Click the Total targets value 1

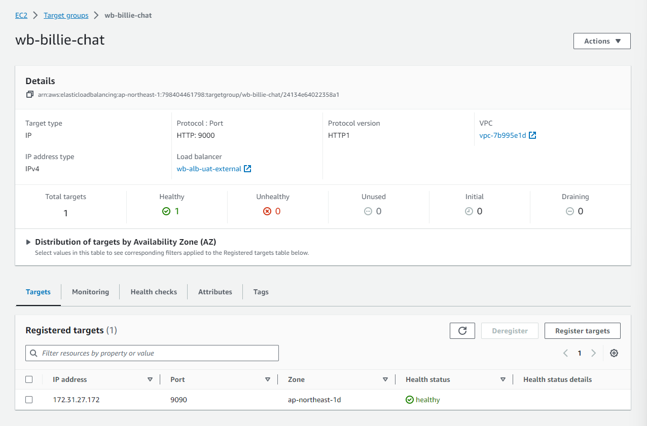65,213
